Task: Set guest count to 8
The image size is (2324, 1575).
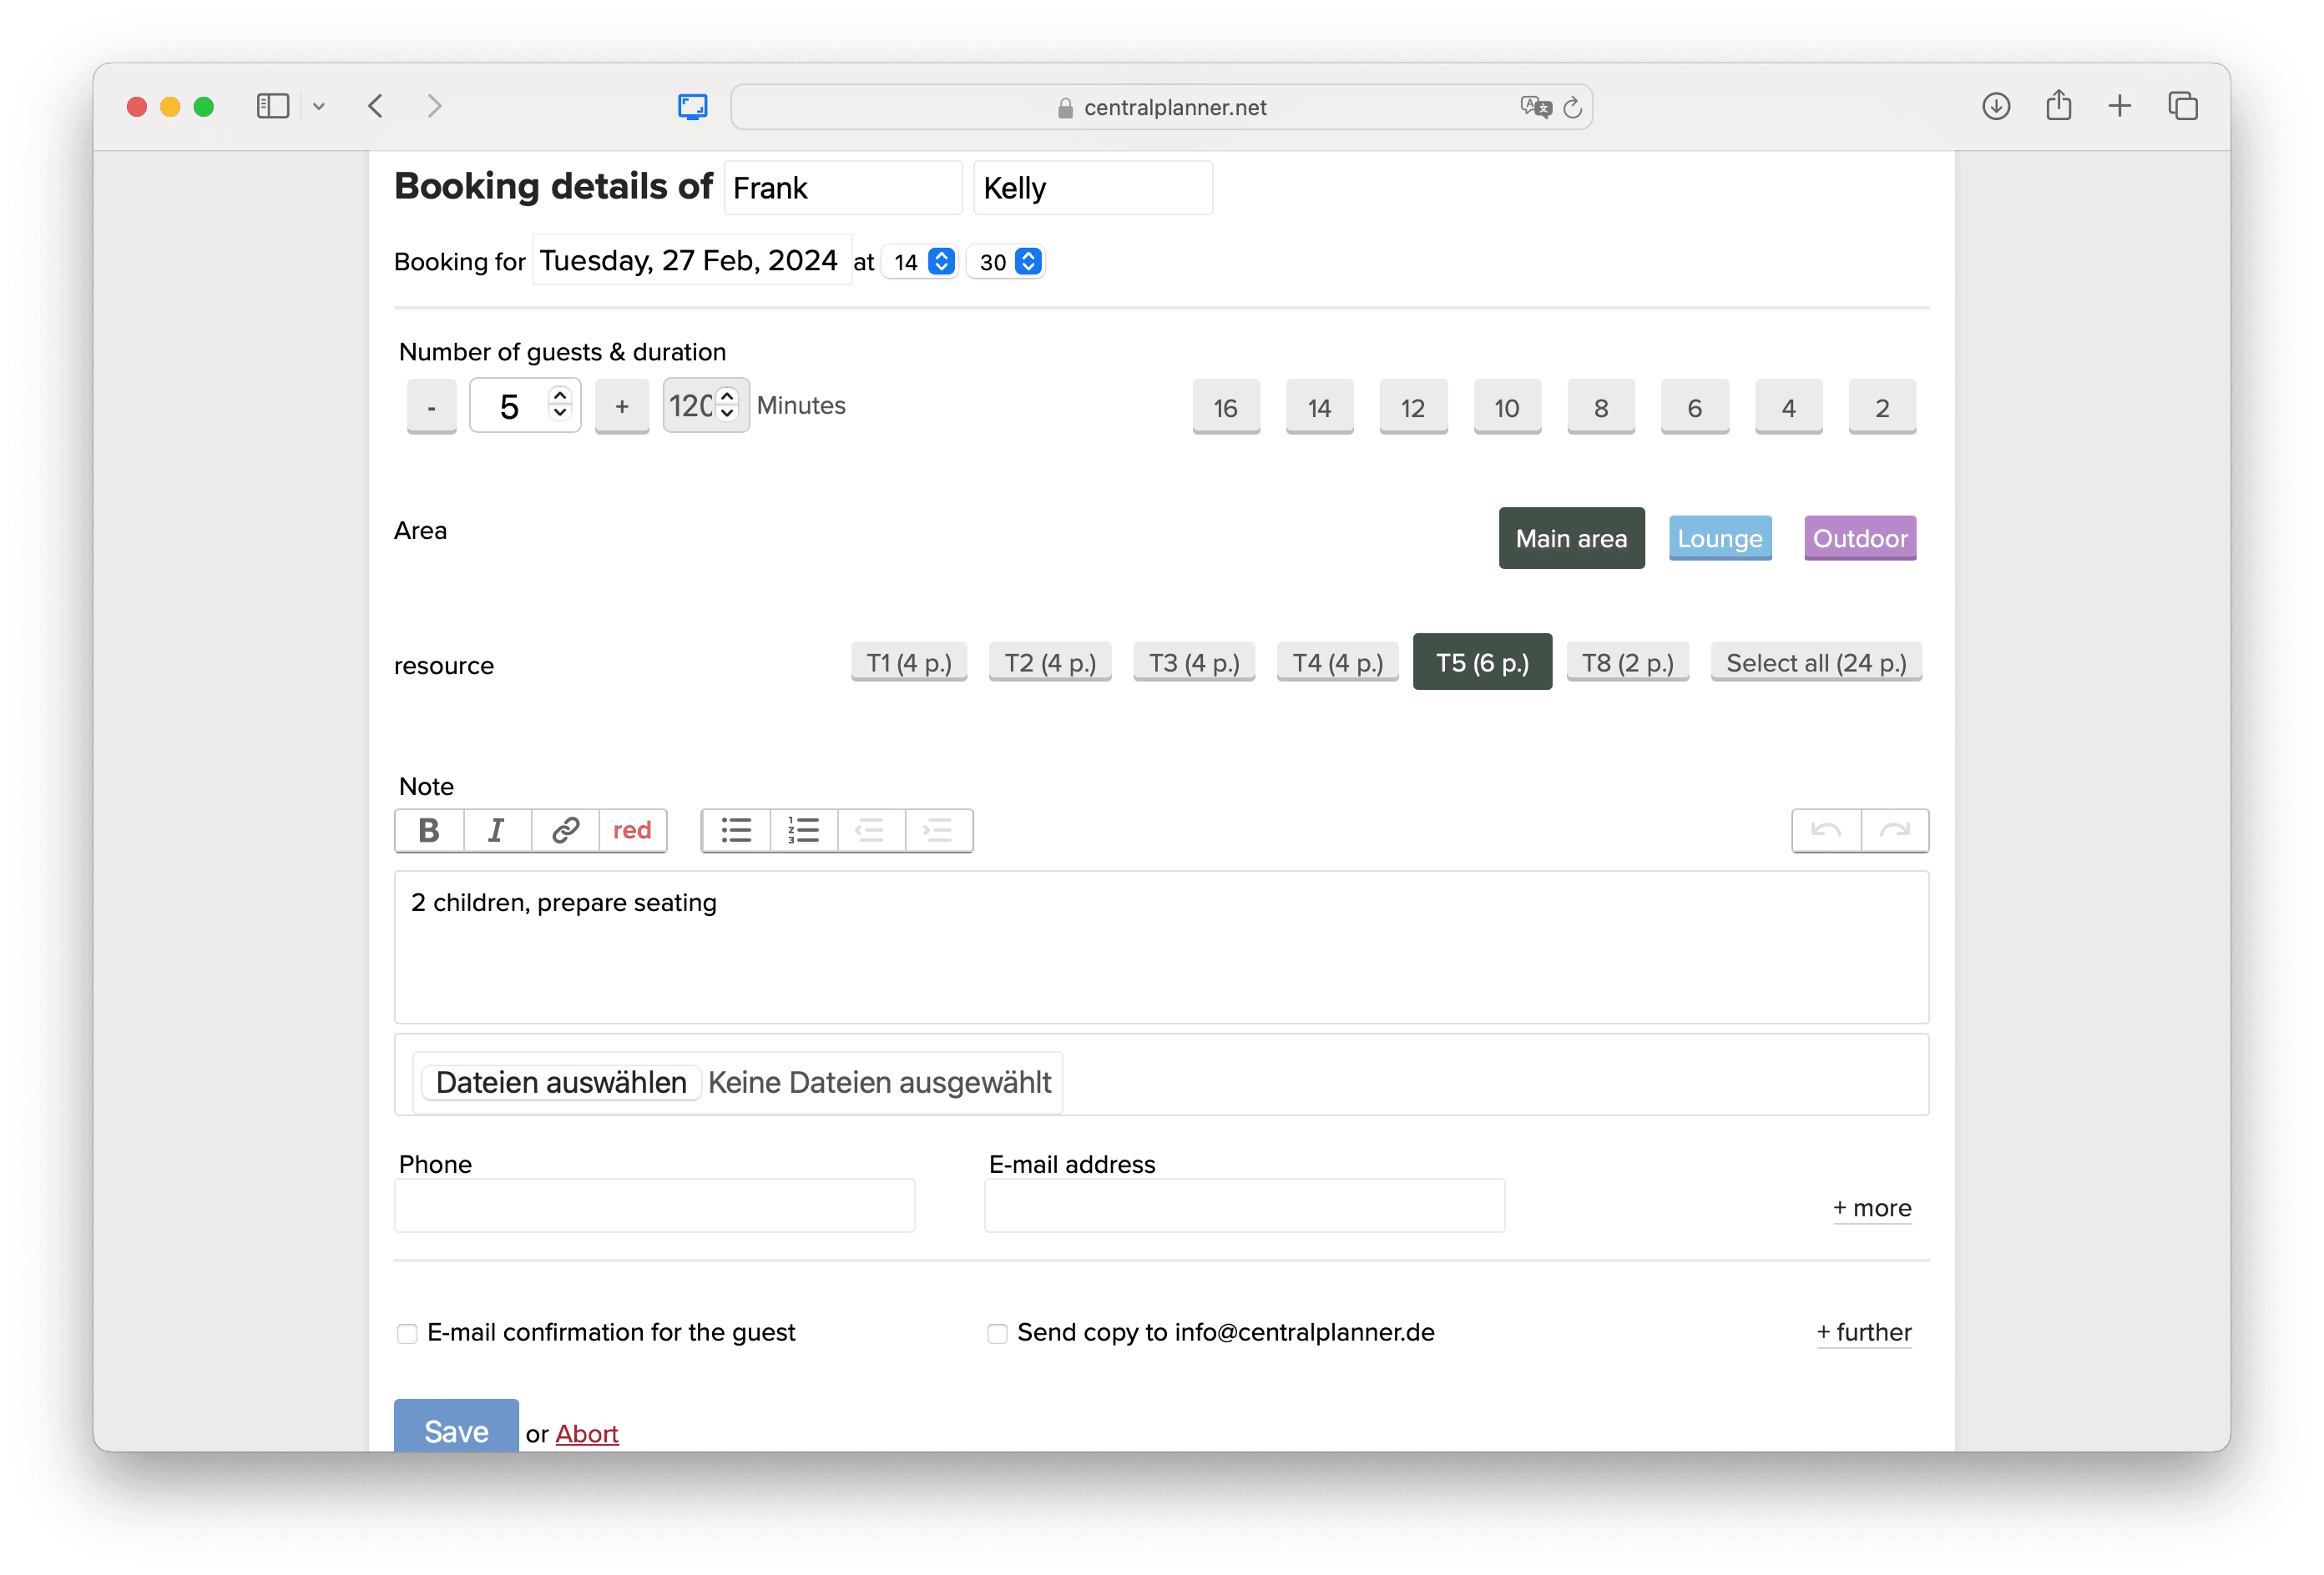Action: (1601, 407)
